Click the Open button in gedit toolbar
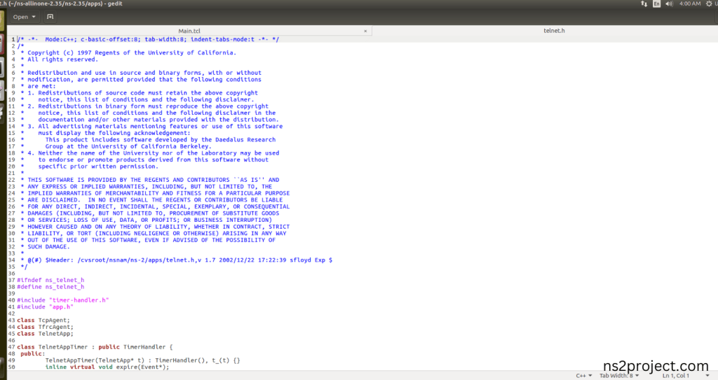This screenshot has height=380, width=718. [24, 17]
